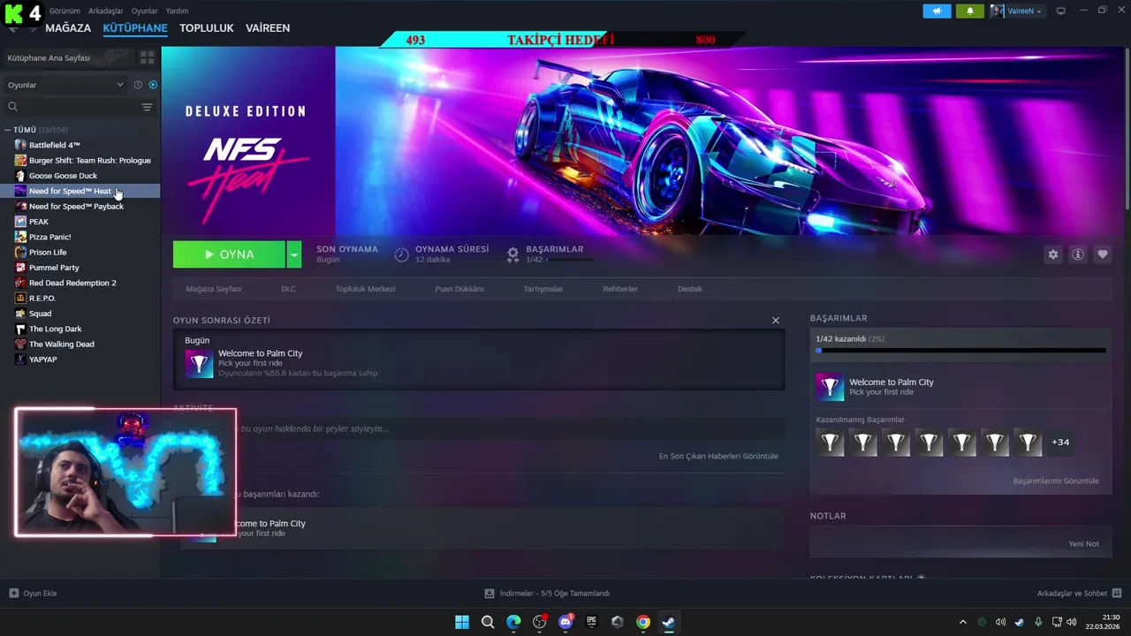The image size is (1131, 636).
Task: Open the Destek link
Action: point(690,289)
